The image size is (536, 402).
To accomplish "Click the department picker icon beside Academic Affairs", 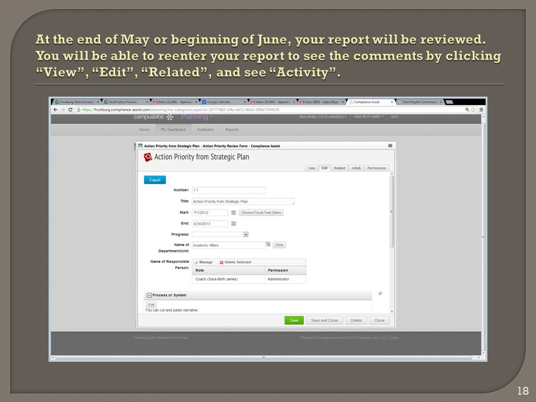I will [269, 244].
